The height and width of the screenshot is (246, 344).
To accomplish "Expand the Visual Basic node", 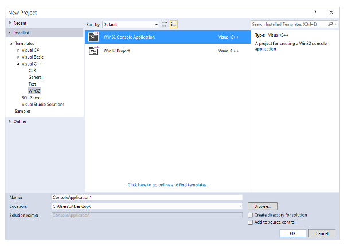I will pyautogui.click(x=18, y=57).
